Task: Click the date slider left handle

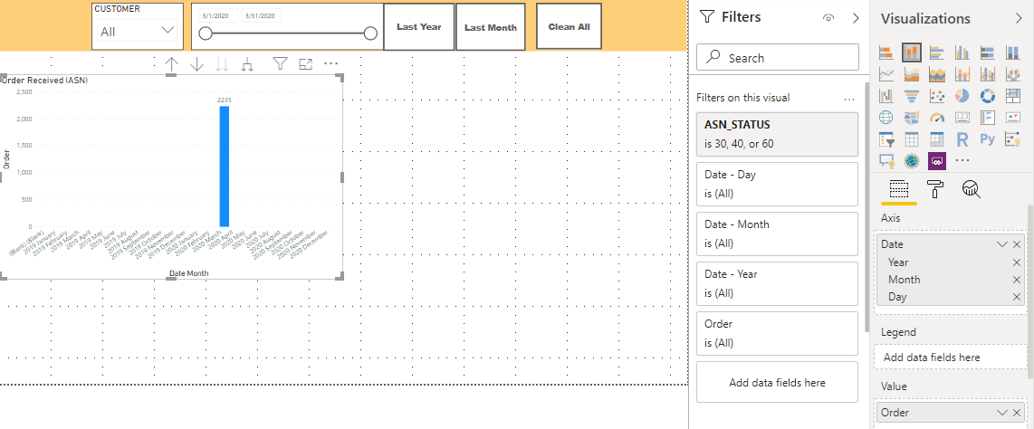Action: [x=206, y=33]
